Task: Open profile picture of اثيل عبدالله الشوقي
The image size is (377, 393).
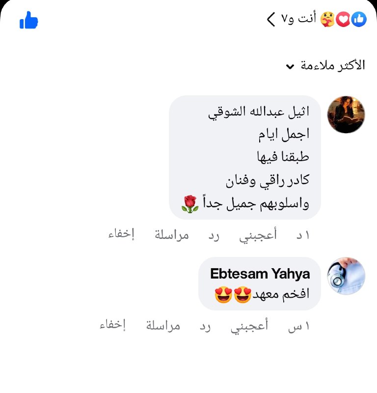Action: tap(346, 114)
